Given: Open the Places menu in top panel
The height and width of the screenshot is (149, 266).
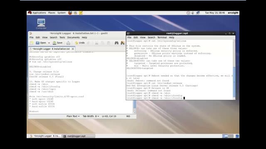Looking at the screenshot, I should [52, 13].
